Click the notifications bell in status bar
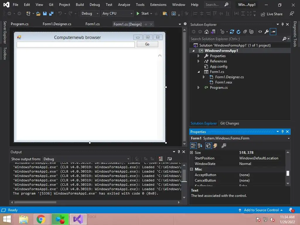Screen dimensions: 300x225 click(x=291, y=210)
